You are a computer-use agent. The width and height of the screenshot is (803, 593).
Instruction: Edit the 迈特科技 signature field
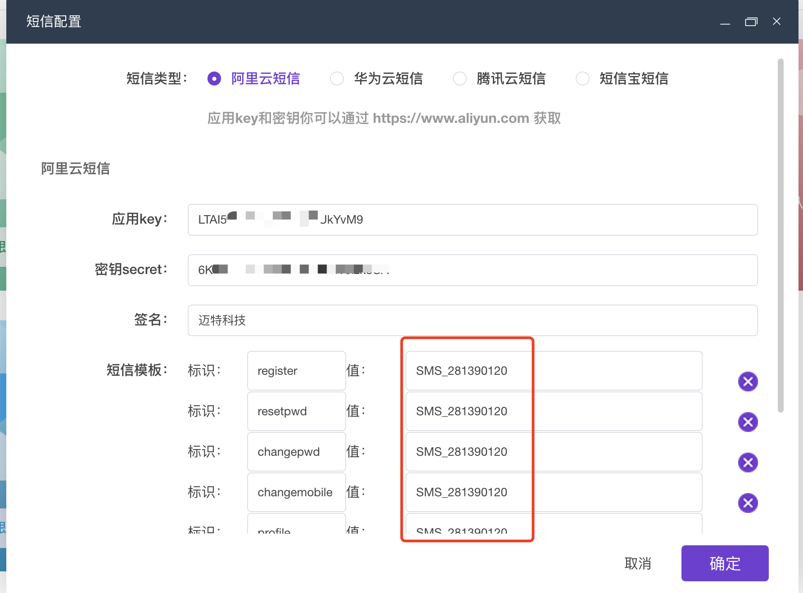(473, 320)
